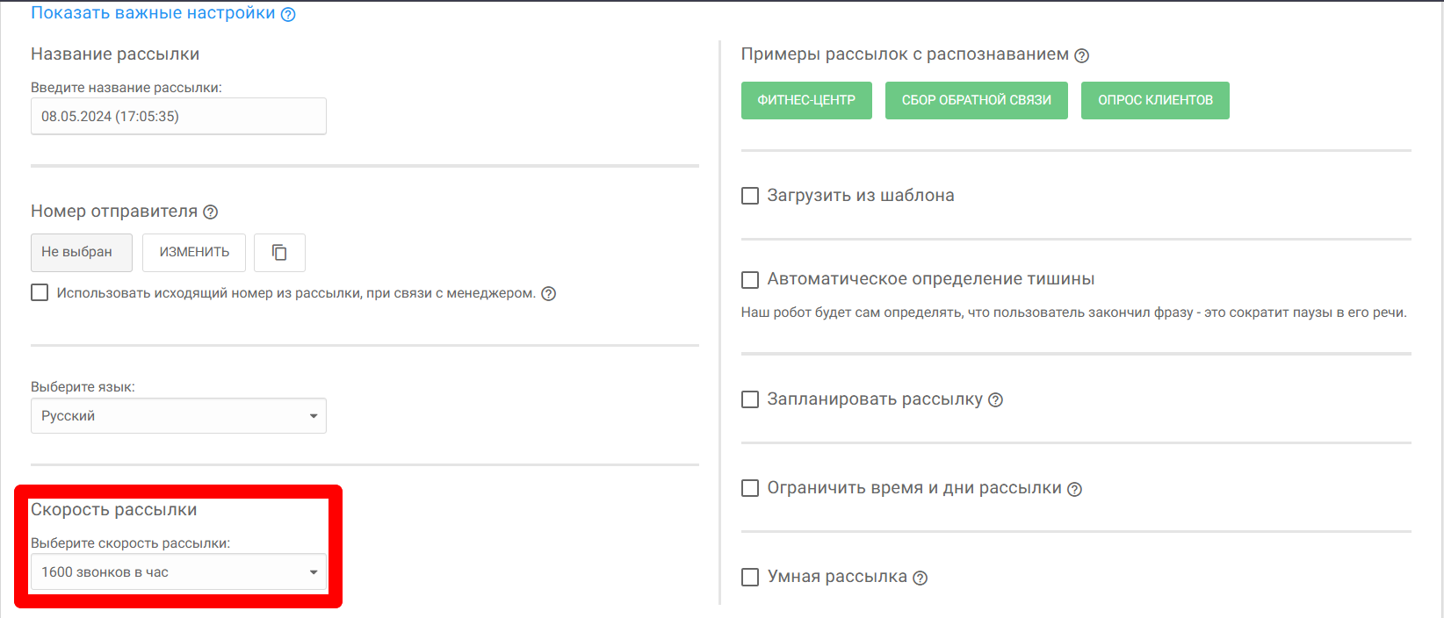Image resolution: width=1444 pixels, height=618 pixels.
Task: Check the Запланировать рассылку checkbox
Action: tap(750, 399)
